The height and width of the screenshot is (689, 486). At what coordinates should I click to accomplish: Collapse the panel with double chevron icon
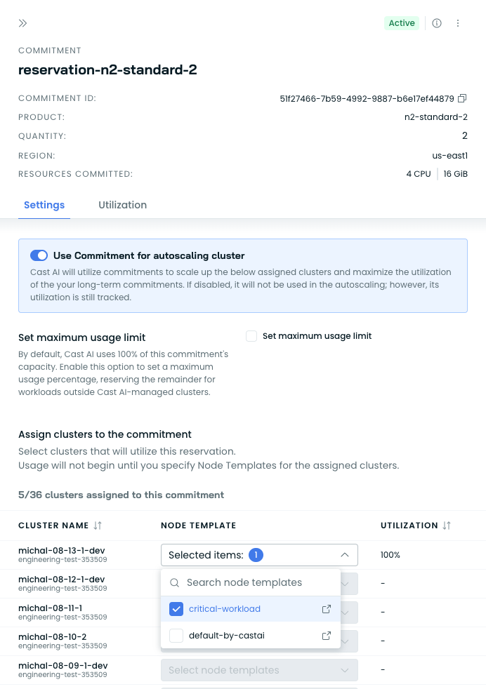coord(23,23)
